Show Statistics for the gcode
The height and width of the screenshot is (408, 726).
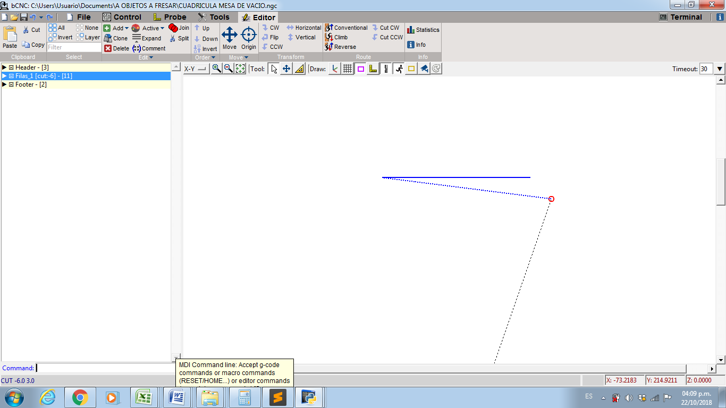click(423, 30)
